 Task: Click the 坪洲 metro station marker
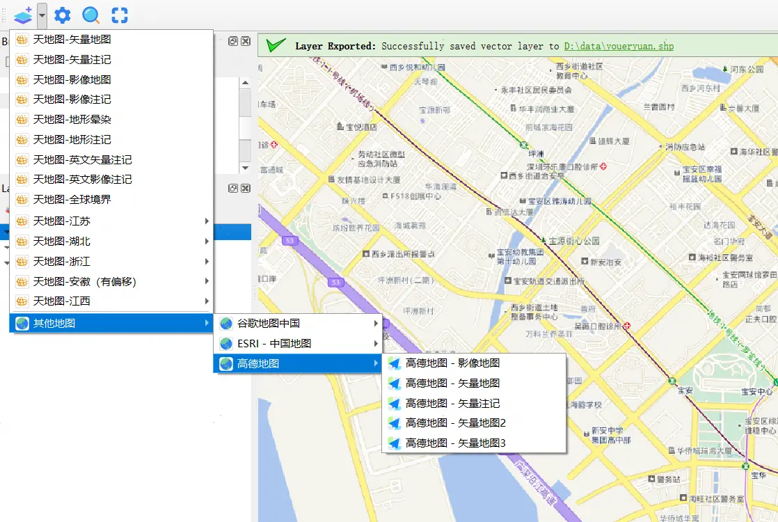(523, 145)
